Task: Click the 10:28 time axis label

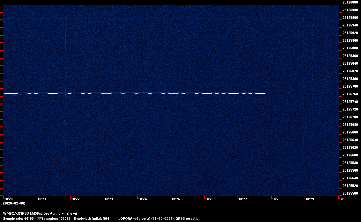Action: (x=276, y=199)
